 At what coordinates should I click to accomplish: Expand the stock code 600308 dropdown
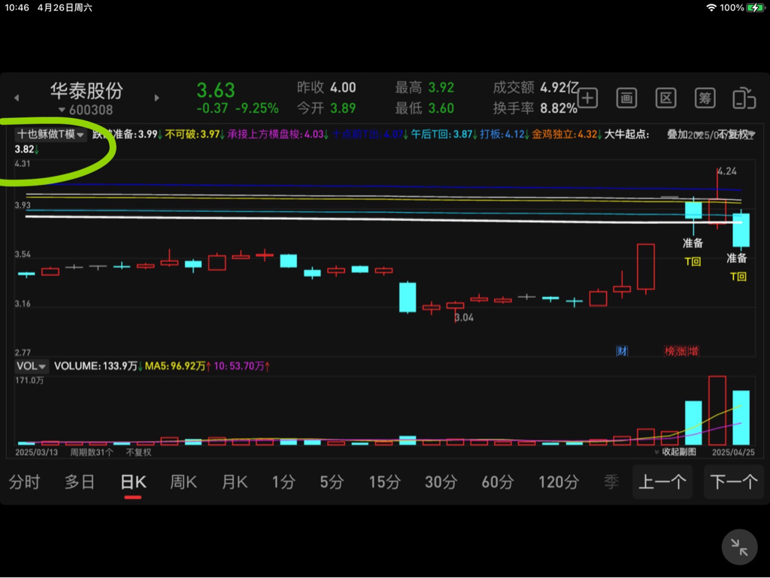86,110
